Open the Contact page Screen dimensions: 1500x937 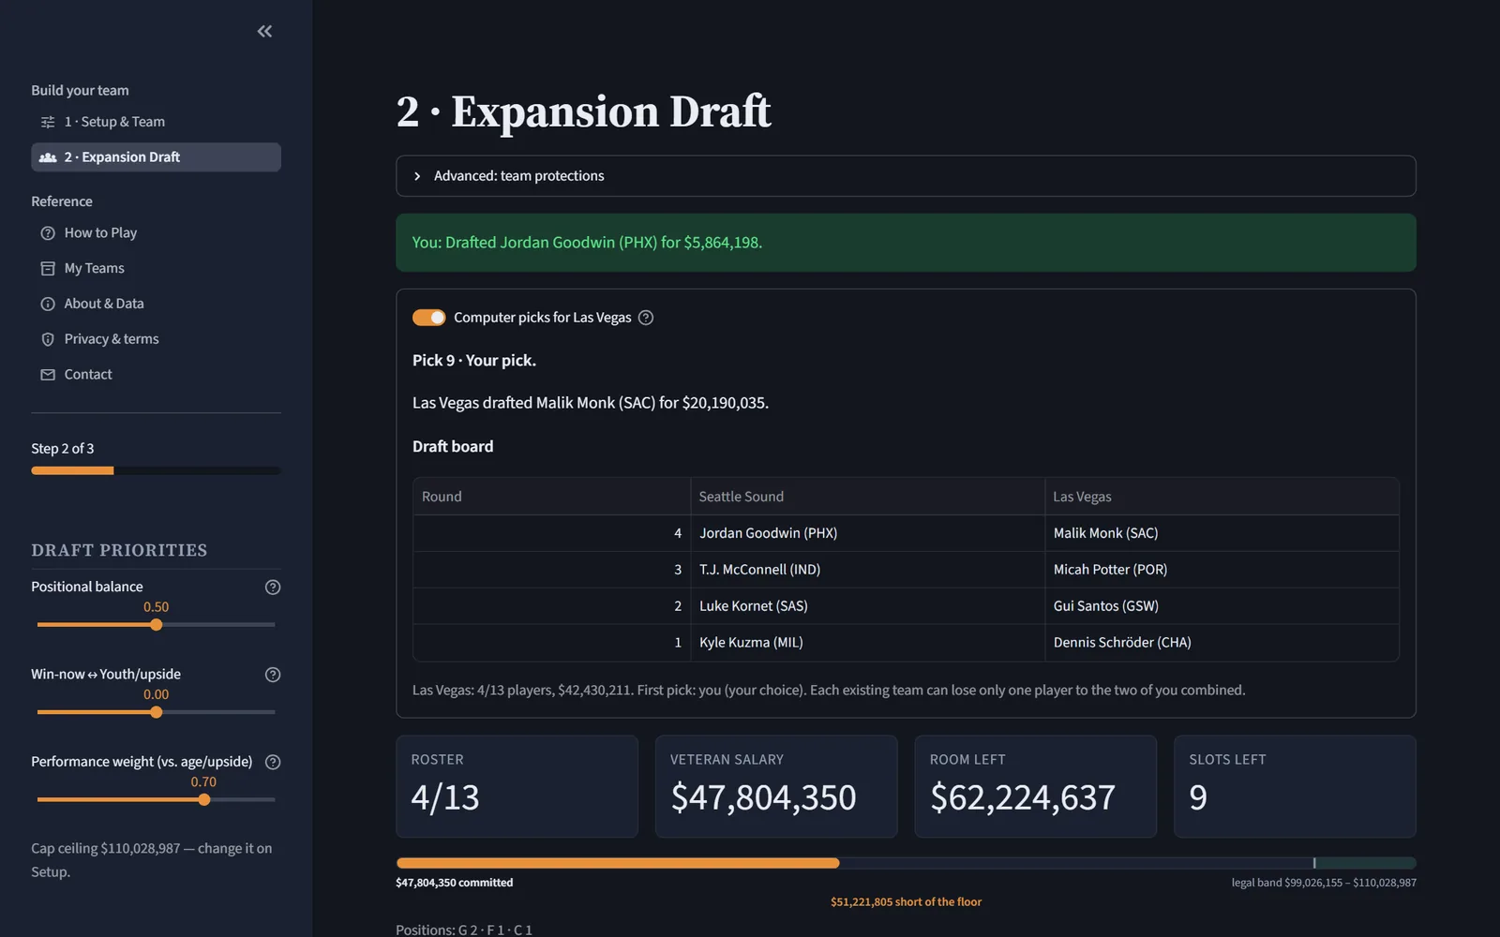[x=156, y=375]
